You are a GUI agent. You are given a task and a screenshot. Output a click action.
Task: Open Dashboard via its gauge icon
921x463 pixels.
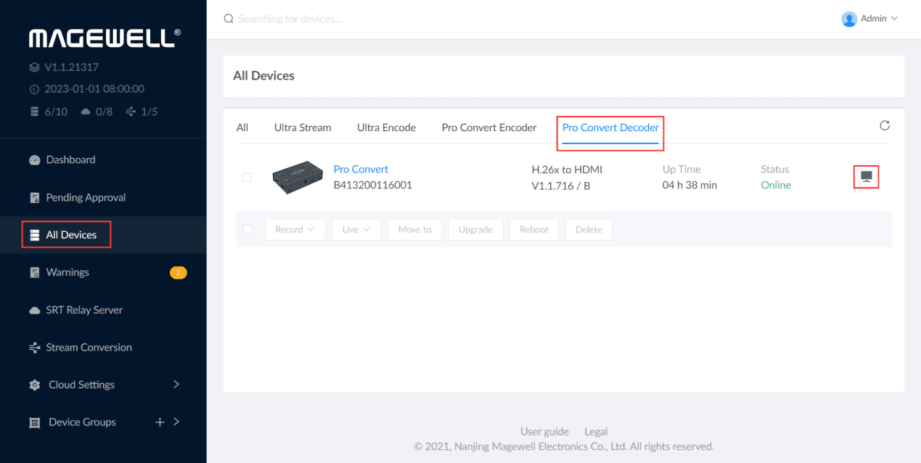(x=34, y=160)
